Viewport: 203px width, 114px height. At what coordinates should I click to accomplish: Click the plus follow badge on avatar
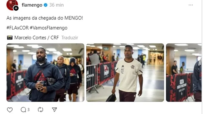[16, 8]
